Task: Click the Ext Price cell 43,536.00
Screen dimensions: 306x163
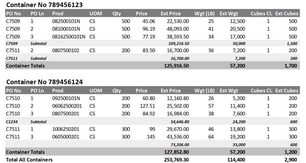Action: (x=178, y=137)
